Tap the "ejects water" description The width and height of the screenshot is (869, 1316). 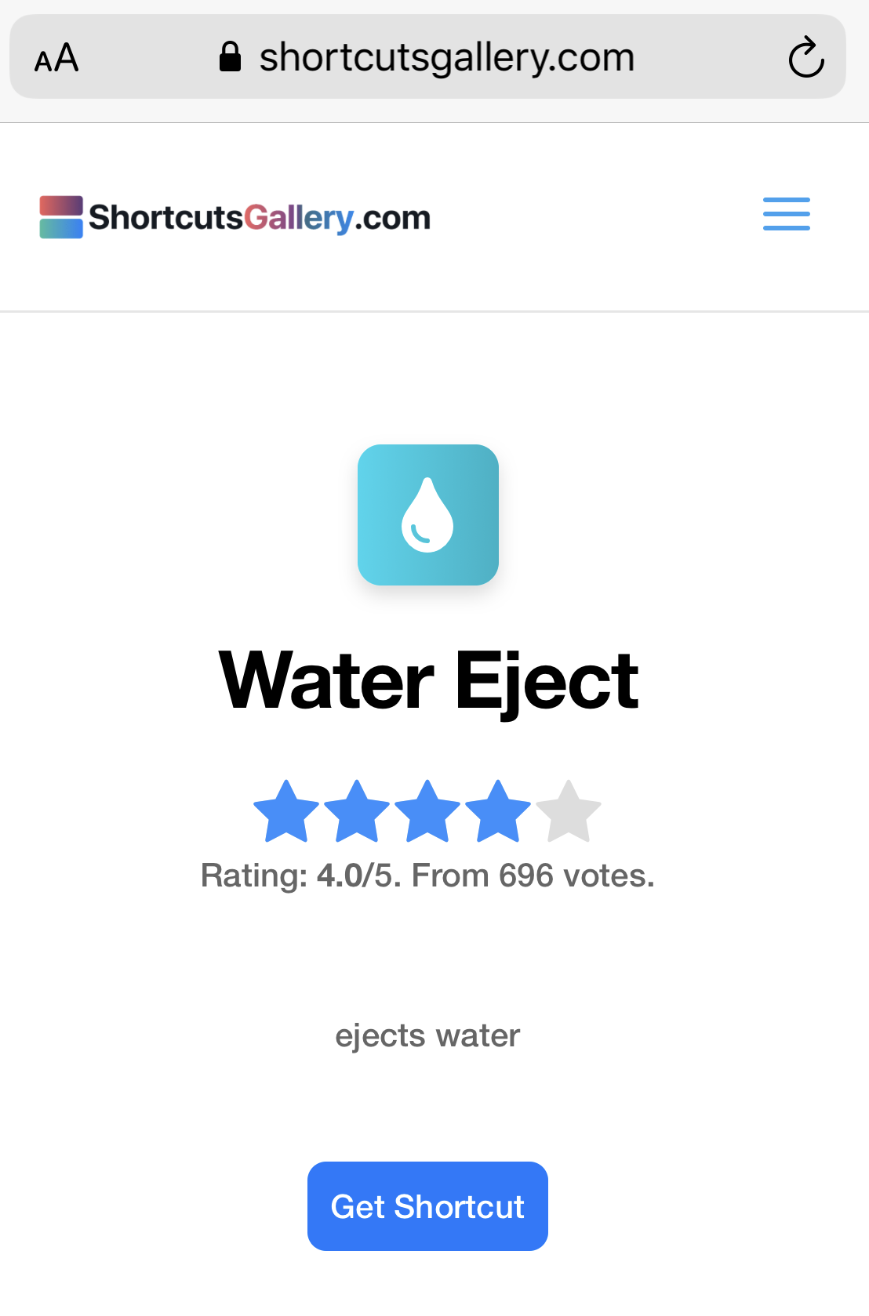tap(427, 1035)
